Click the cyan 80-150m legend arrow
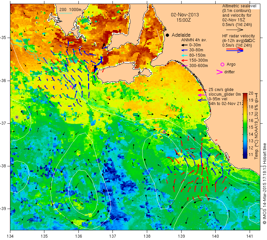 coord(184,55)
